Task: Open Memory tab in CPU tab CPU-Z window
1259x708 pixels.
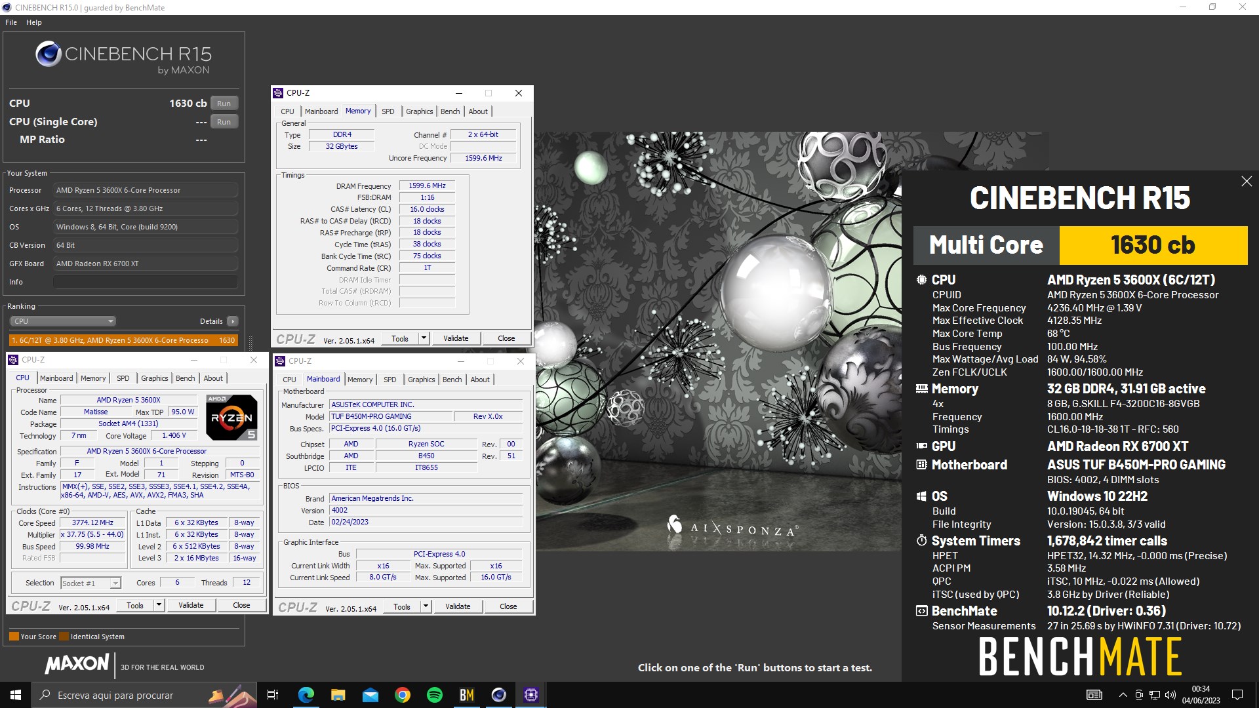Action: click(93, 378)
